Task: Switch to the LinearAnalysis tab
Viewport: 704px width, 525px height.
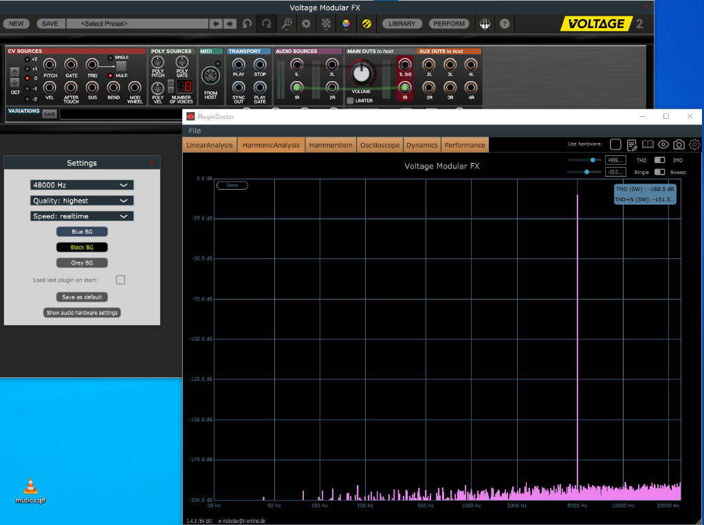Action: tap(210, 145)
